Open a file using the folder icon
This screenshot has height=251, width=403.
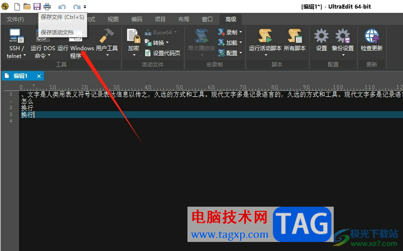[27, 6]
